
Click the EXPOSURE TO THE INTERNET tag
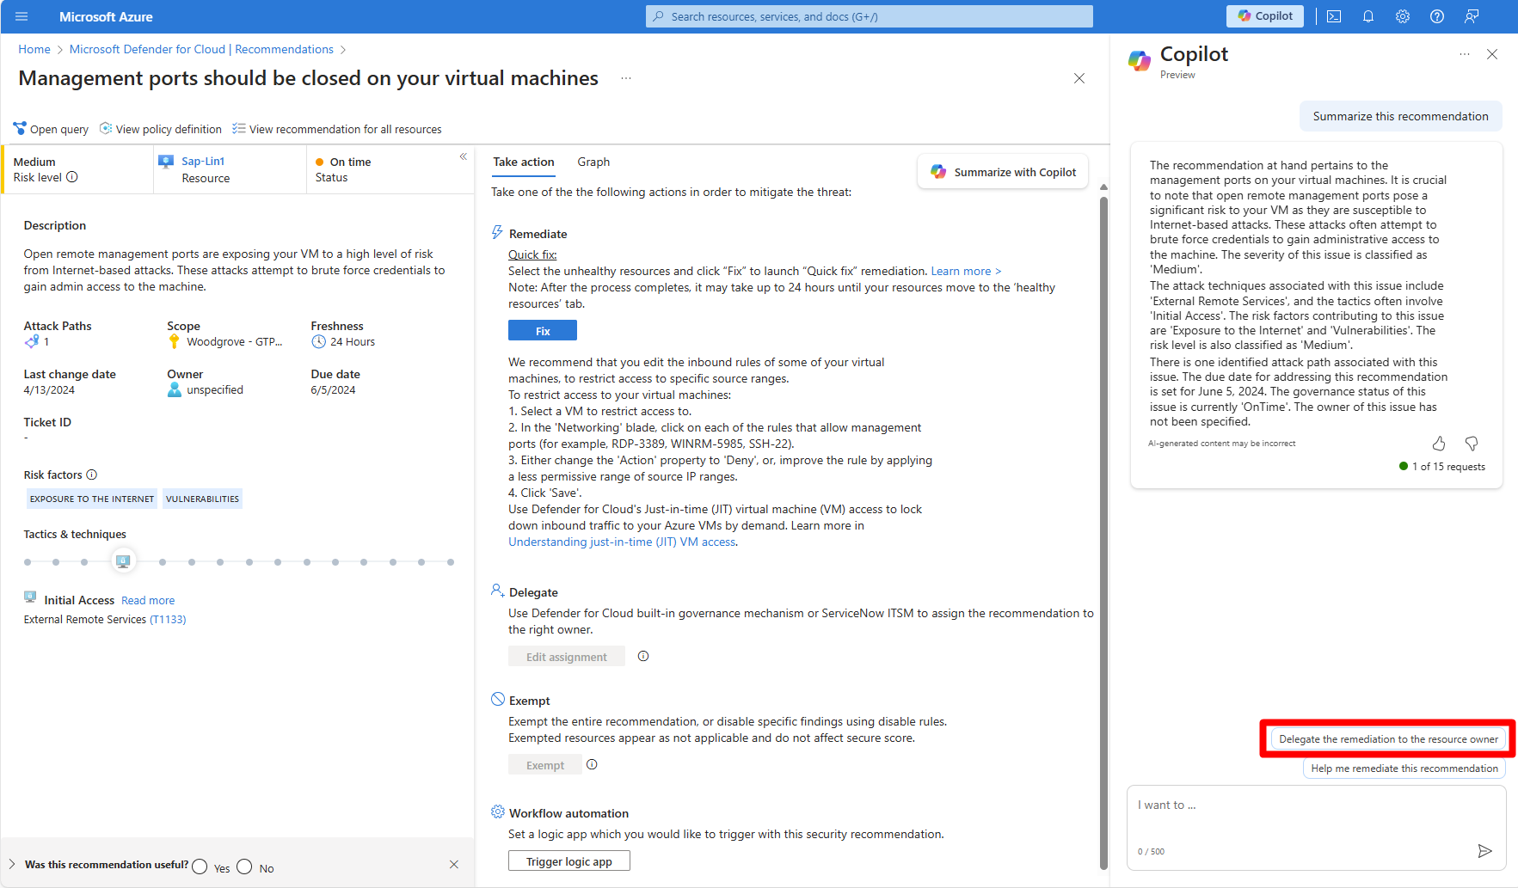pyautogui.click(x=92, y=499)
